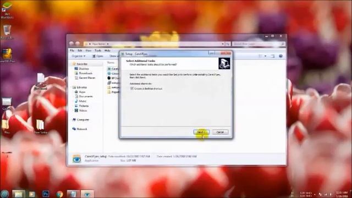
Task: Click Explorer's Back navigation arrow
Action: pos(71,43)
